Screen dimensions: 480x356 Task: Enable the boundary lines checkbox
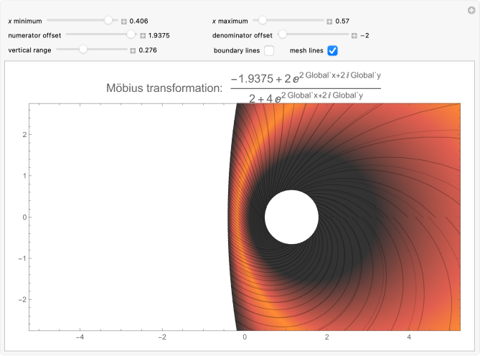[x=269, y=50]
